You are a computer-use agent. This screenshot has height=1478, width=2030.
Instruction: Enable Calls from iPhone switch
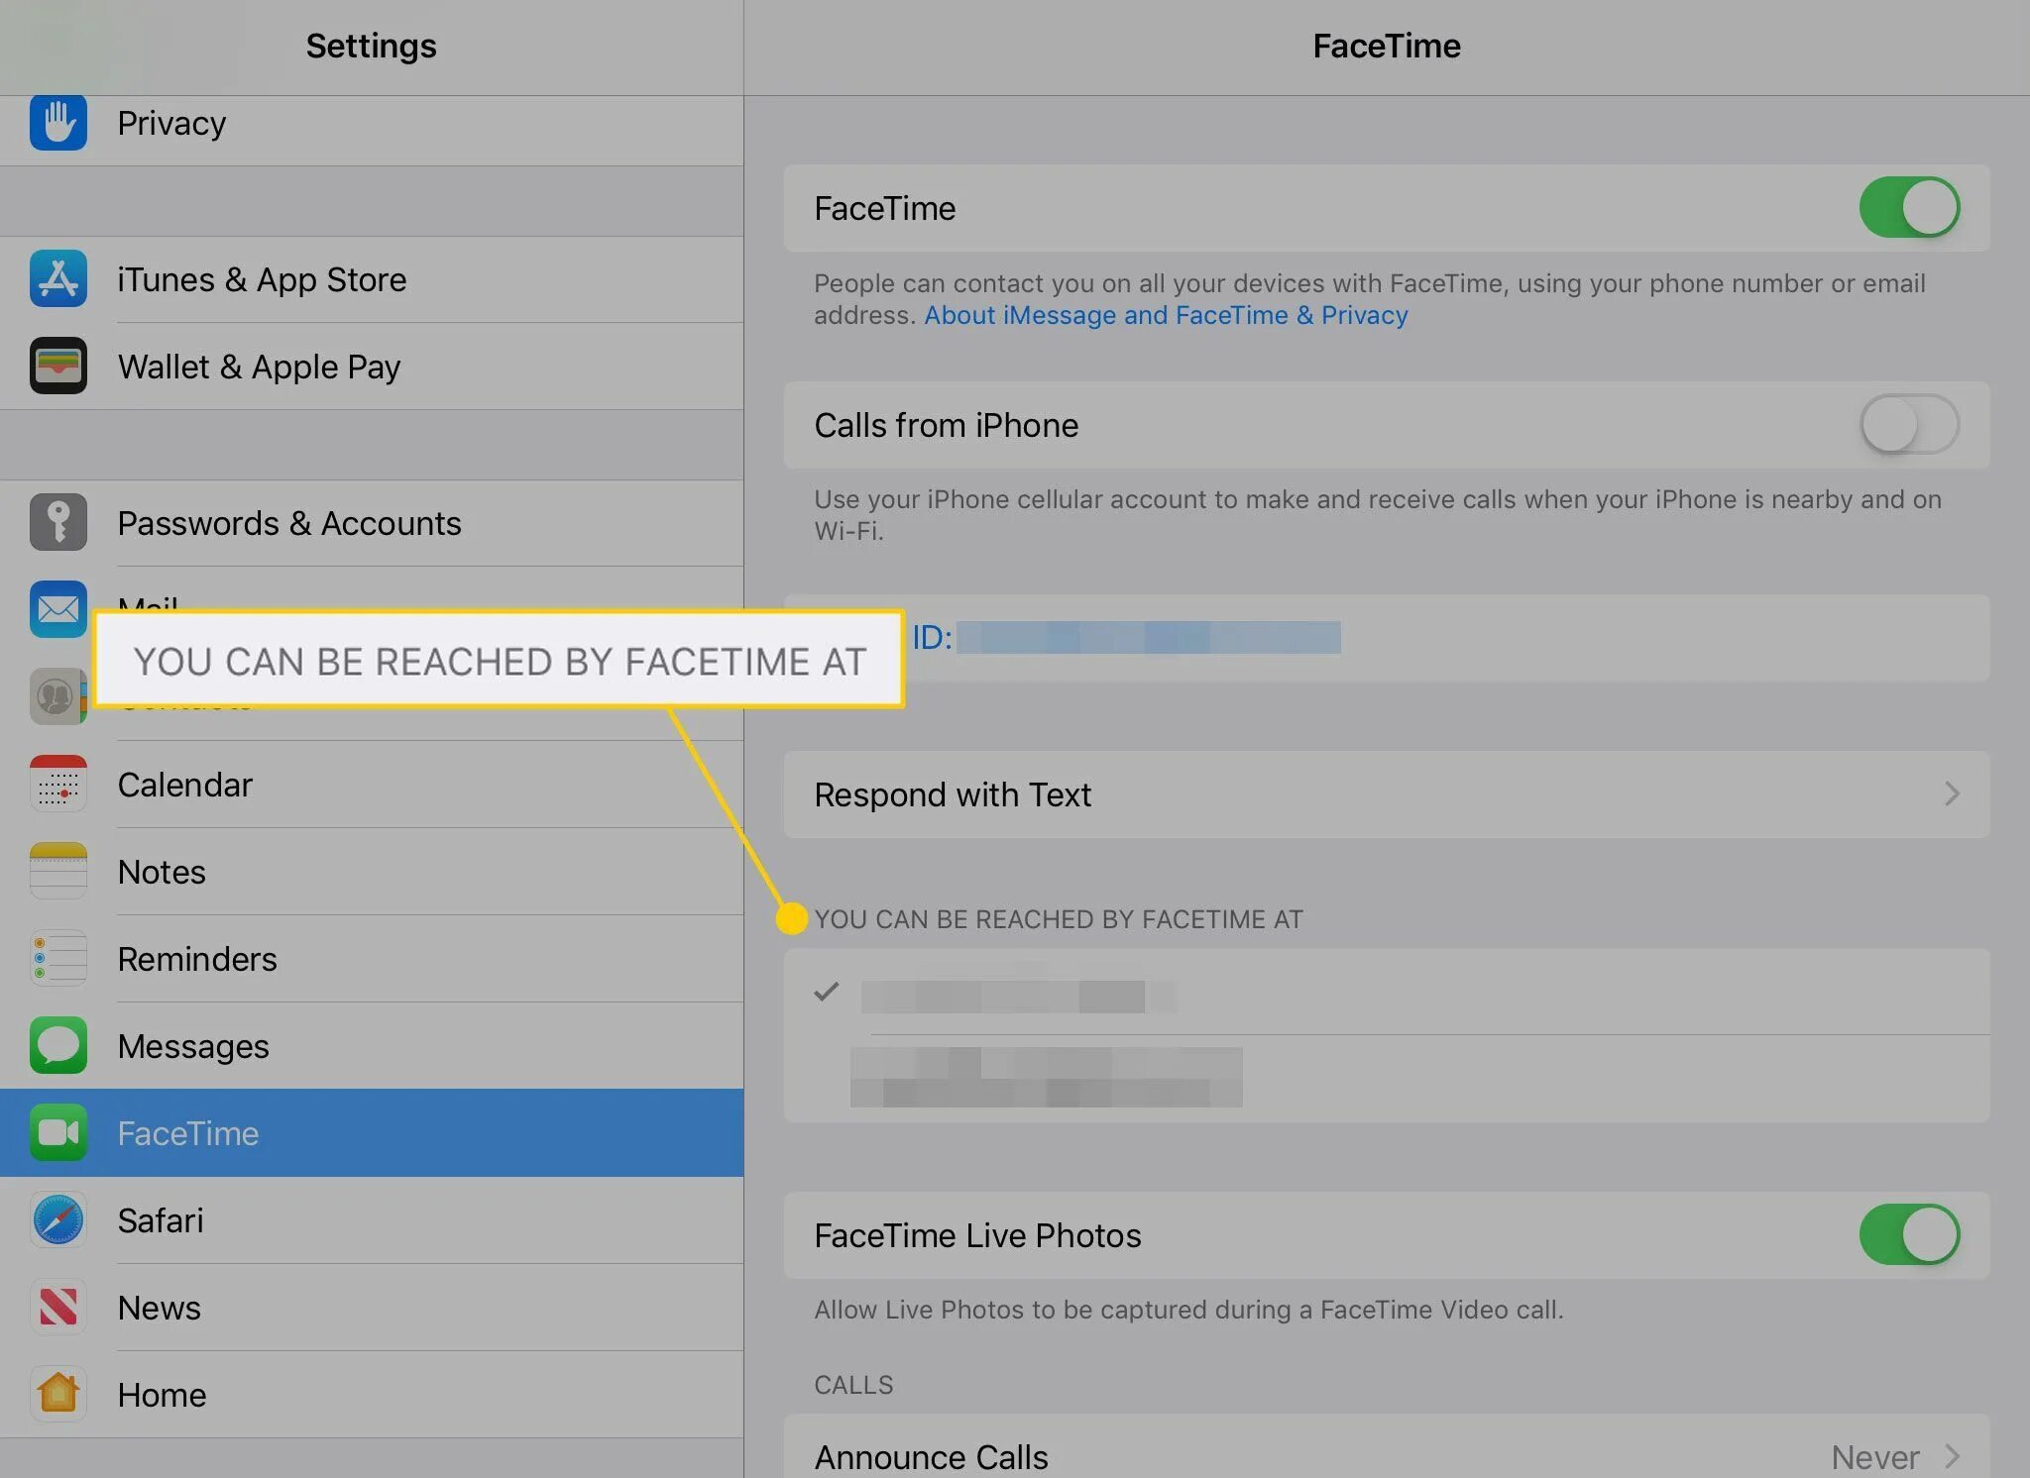coord(1908,425)
